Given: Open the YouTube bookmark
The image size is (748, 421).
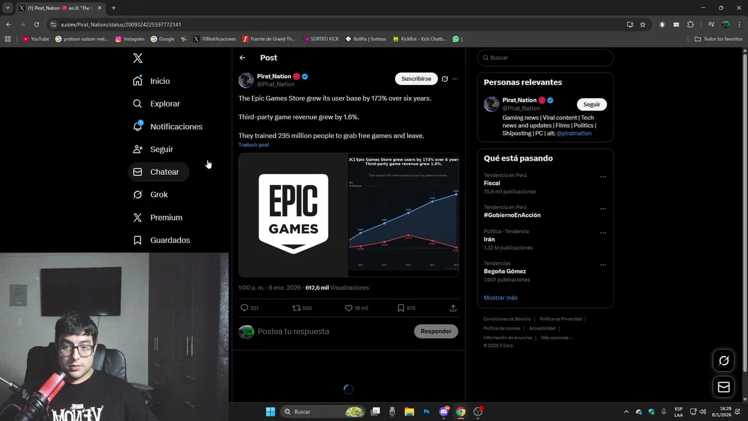Looking at the screenshot, I should click(x=36, y=39).
